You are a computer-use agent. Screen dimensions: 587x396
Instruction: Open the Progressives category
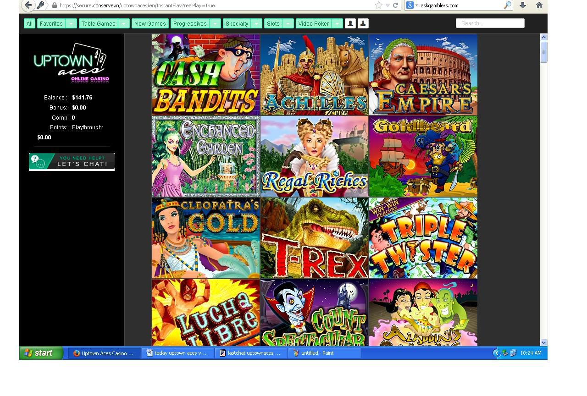(190, 23)
